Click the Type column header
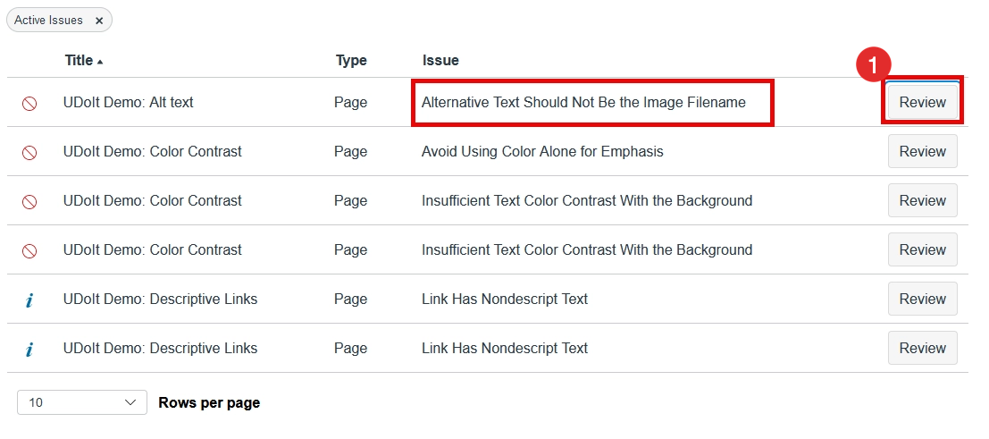 (x=351, y=61)
